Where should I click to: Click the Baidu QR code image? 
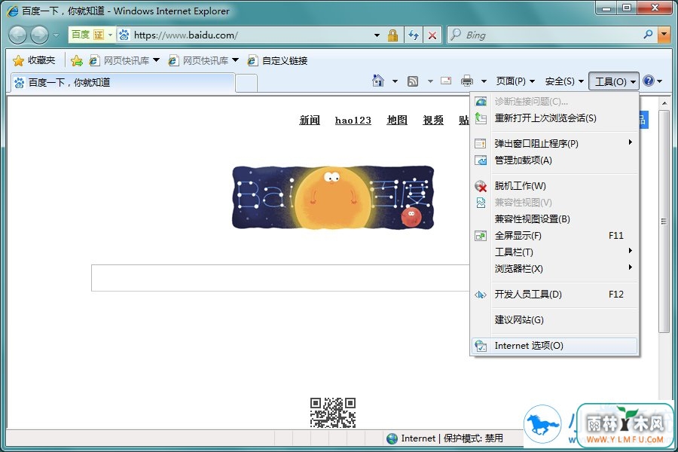click(332, 413)
